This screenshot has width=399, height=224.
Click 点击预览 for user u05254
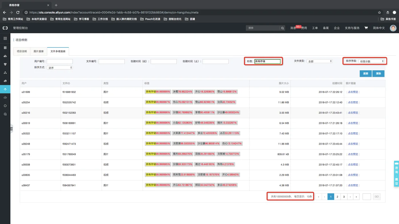(x=353, y=102)
